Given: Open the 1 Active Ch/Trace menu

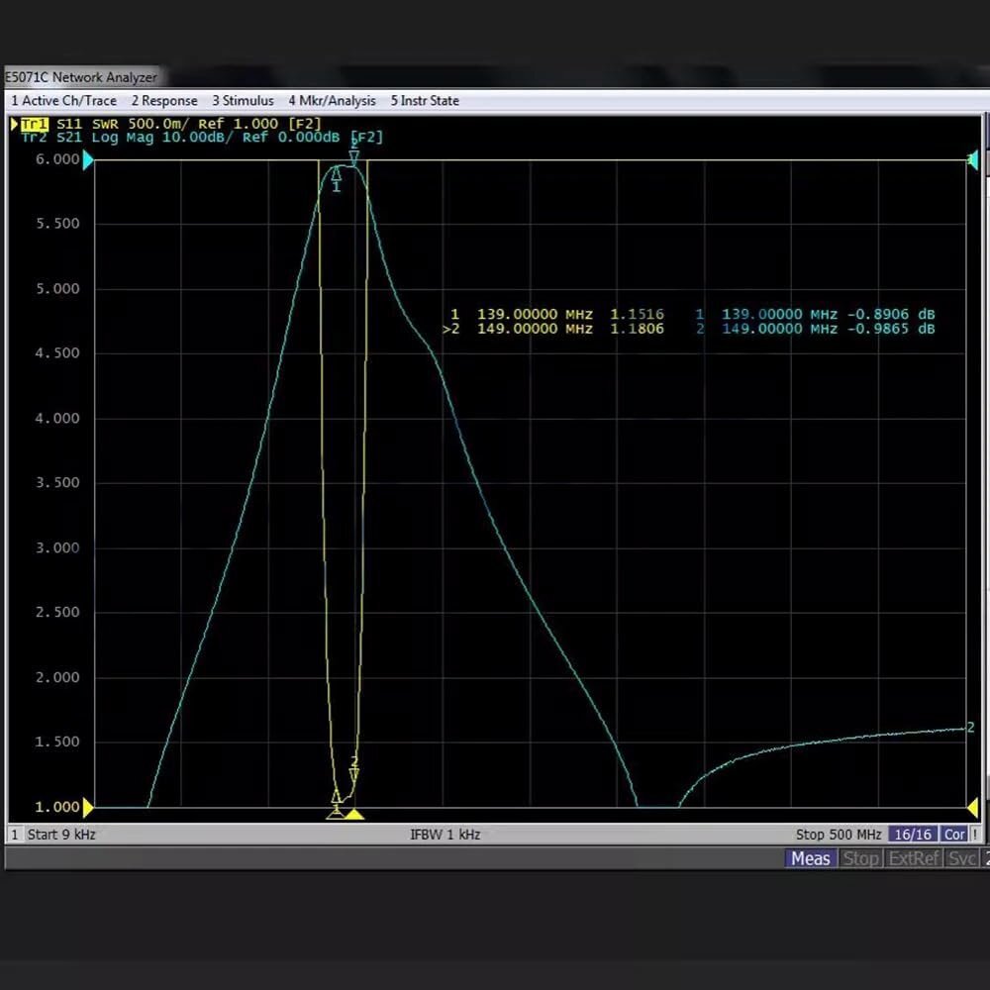Looking at the screenshot, I should click(x=63, y=100).
